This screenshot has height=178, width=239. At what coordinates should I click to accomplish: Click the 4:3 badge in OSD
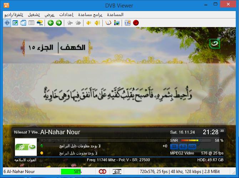click(183, 147)
